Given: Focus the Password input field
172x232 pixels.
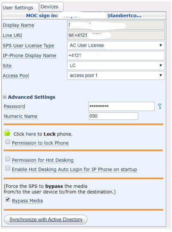Looking at the screenshot, I should coord(121,106).
